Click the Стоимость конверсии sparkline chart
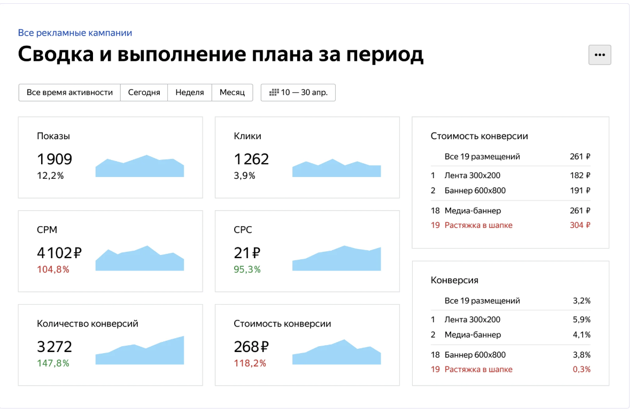The width and height of the screenshot is (635, 415). tap(336, 353)
